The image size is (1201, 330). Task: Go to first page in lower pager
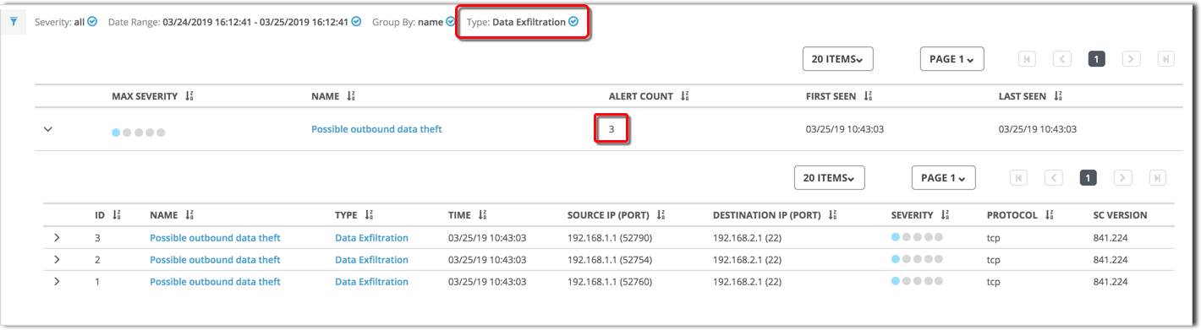tap(1019, 178)
